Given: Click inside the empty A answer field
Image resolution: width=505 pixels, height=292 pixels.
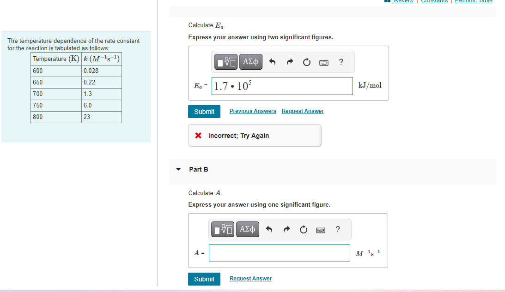Looking at the screenshot, I should pyautogui.click(x=279, y=253).
